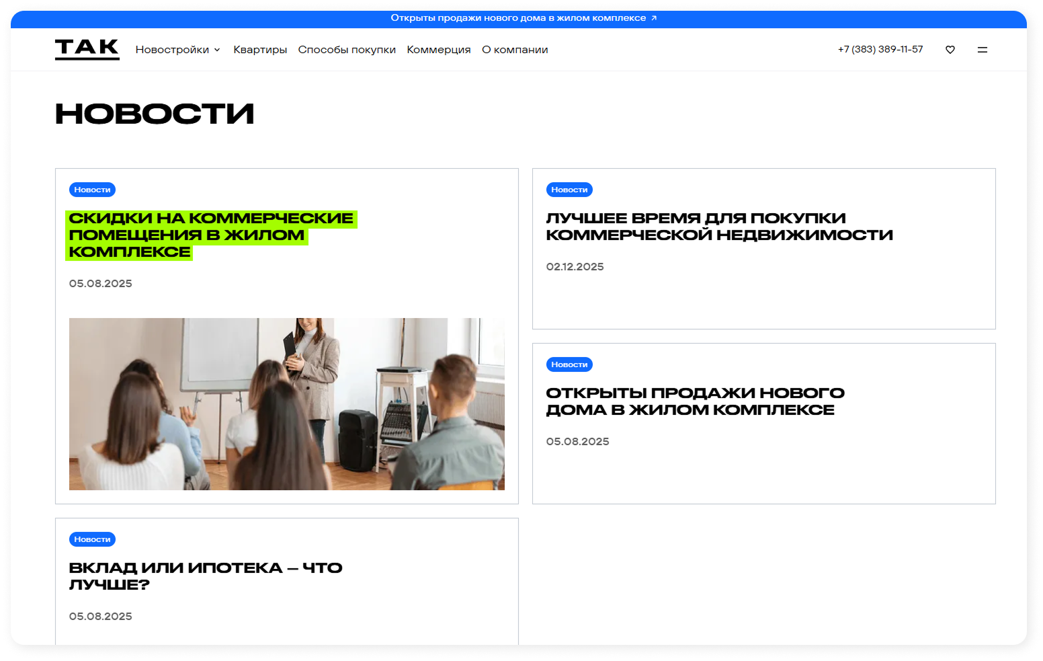
Task: Click Новости tag on Вклад или ипотека card
Action: click(92, 539)
